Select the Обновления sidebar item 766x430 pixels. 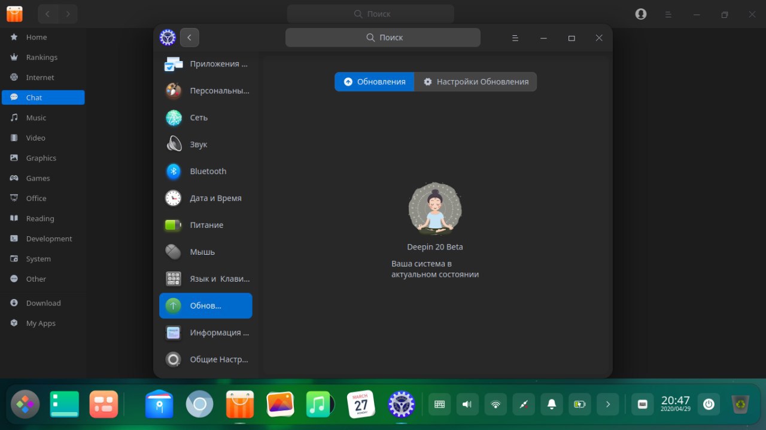[x=205, y=306]
